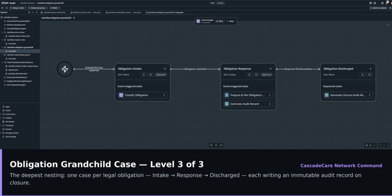Switch to clearflow-master-crisis Case plan tab
392x196 pixels.
(x=86, y=12)
